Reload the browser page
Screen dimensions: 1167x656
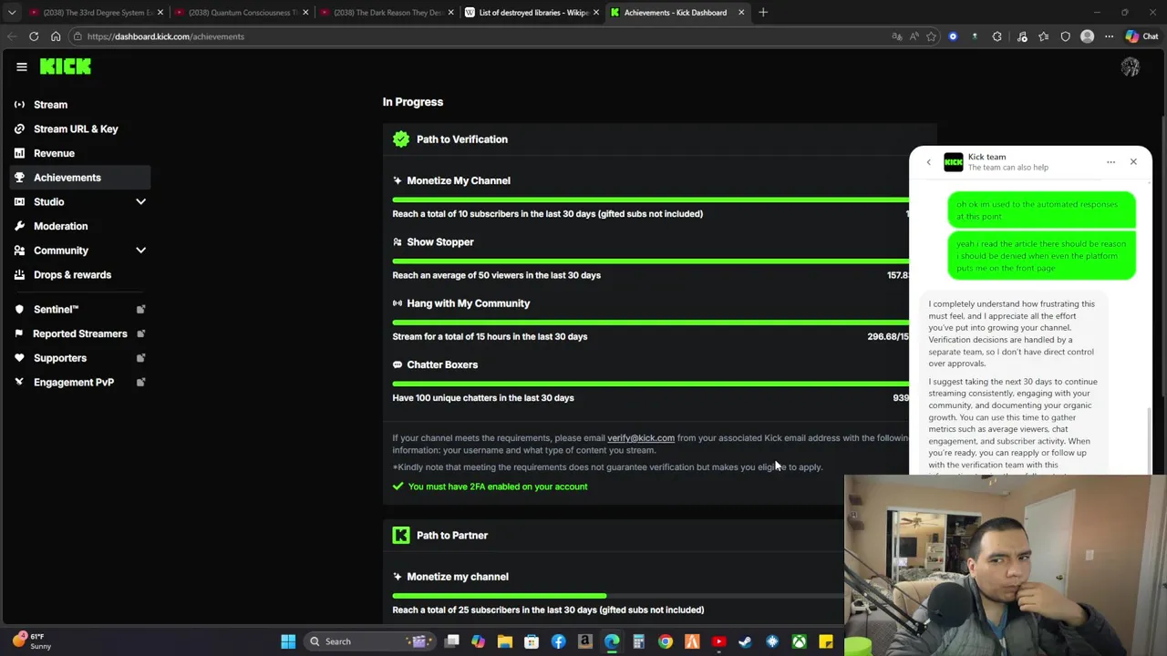tap(34, 36)
